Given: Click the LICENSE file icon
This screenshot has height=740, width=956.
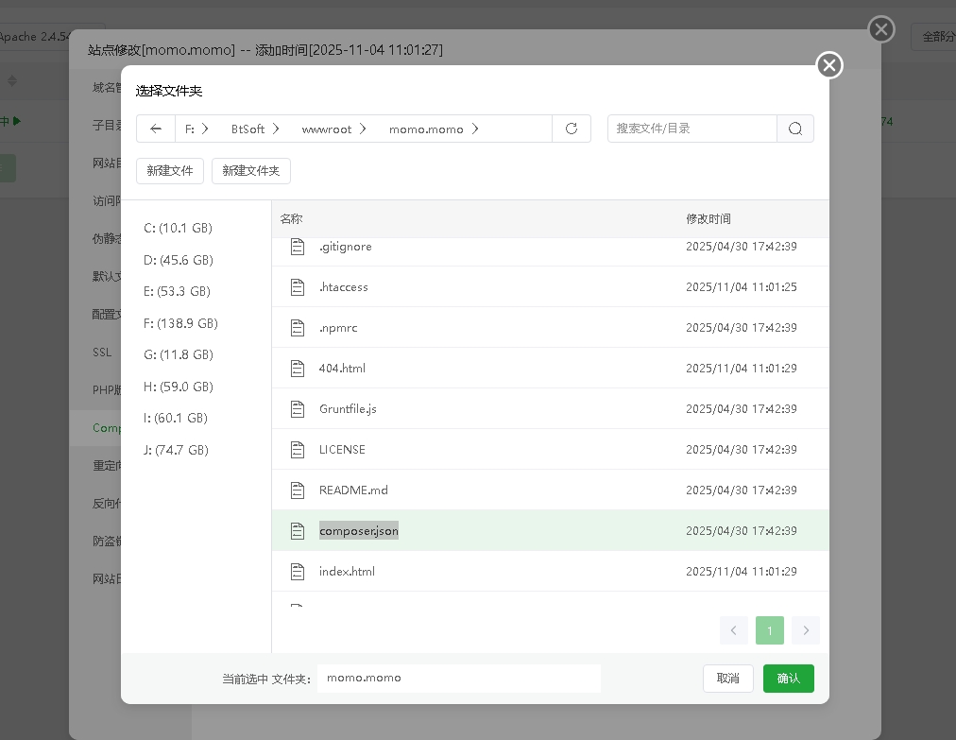Looking at the screenshot, I should click(x=298, y=449).
